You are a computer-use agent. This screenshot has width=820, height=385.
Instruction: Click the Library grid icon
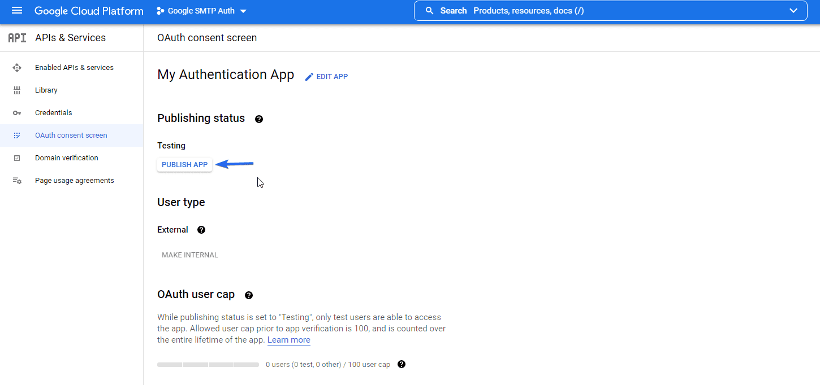(x=17, y=90)
